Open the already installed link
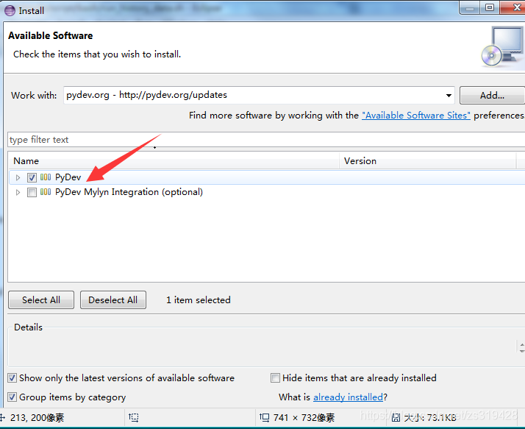525x429 pixels. click(348, 397)
